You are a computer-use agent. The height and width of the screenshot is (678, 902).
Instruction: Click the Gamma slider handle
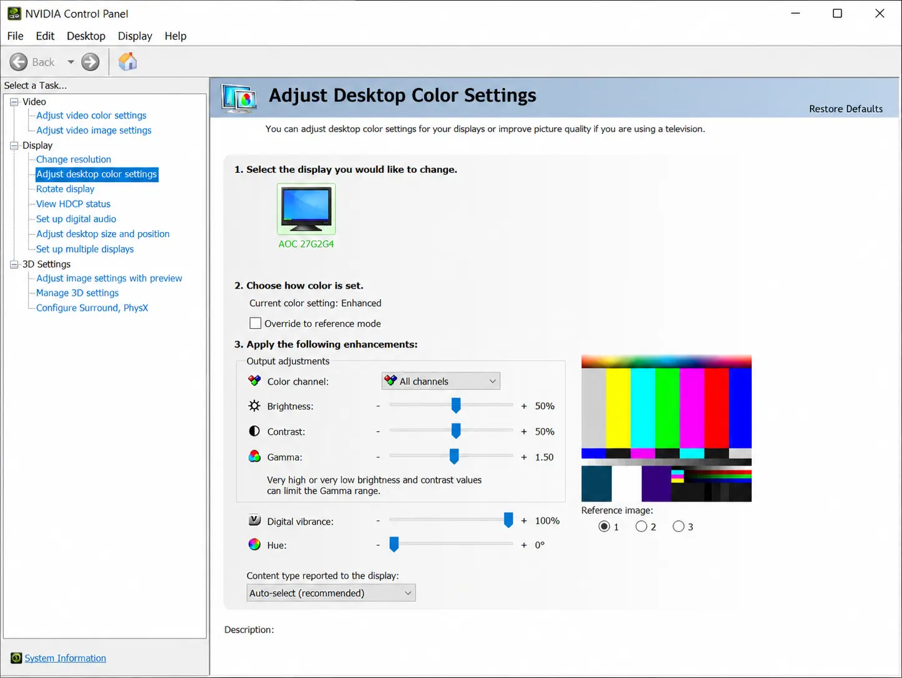pyautogui.click(x=454, y=457)
